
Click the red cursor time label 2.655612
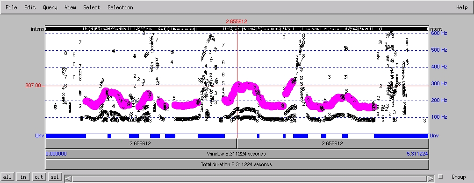click(237, 22)
